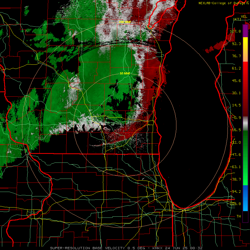Viewport: 250px width, 250px height.
Task: Pick the black TH segment of the color scale
Action: (x=245, y=217)
